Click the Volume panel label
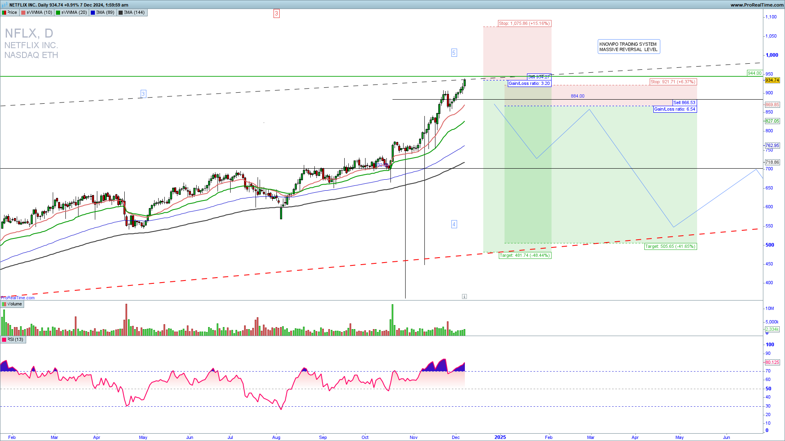Screen dimensions: 785x441 (12, 304)
